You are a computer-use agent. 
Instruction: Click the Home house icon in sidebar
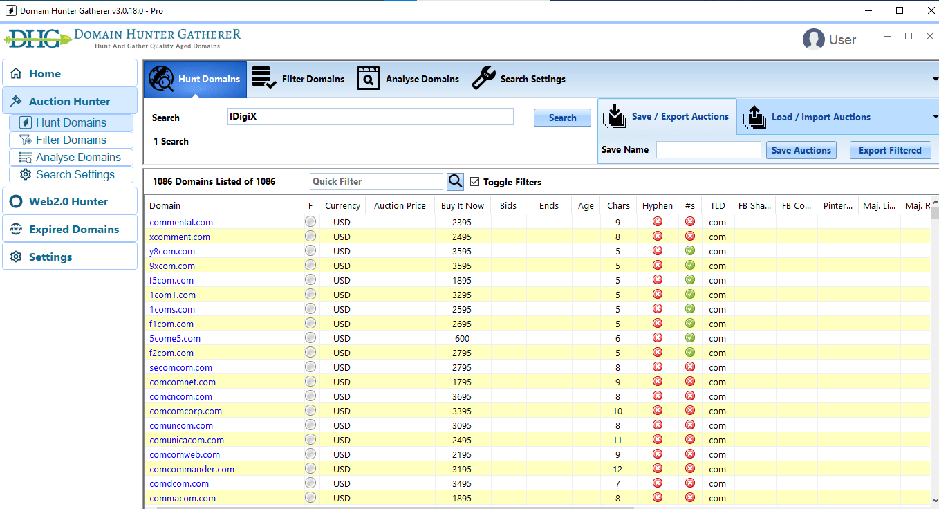(16, 73)
